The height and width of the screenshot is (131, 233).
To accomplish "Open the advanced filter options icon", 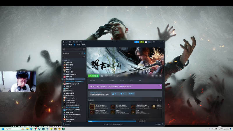I will click(84, 56).
